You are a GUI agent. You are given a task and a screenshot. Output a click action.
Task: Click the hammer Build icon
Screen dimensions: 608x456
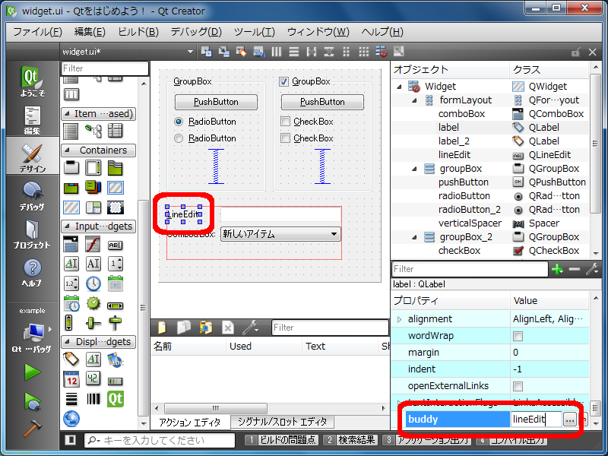(x=32, y=428)
